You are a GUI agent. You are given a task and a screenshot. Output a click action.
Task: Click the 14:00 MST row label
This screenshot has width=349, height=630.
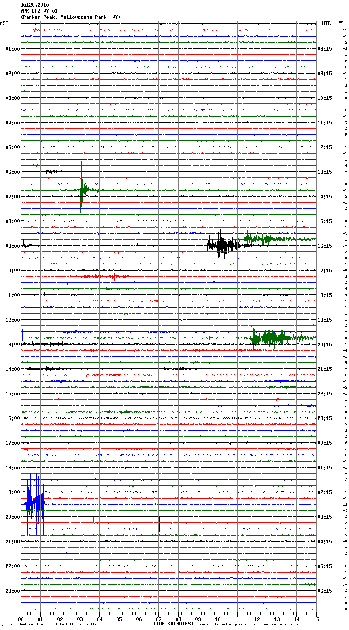pyautogui.click(x=13, y=369)
